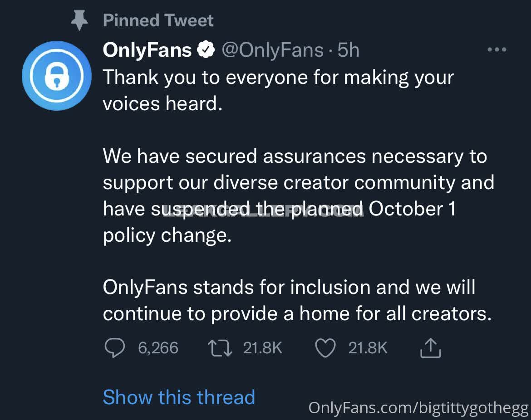
Task: Click the Pinned Tweet label
Action: click(x=158, y=20)
